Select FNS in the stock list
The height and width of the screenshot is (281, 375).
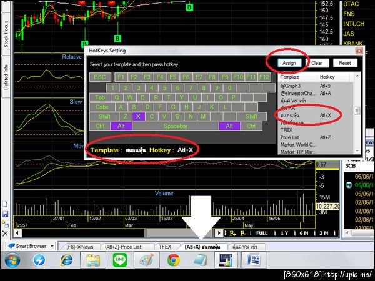click(x=349, y=14)
